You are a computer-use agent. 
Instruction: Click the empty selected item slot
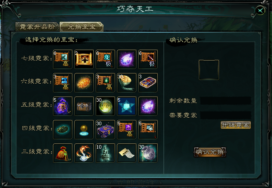[x=209, y=70]
